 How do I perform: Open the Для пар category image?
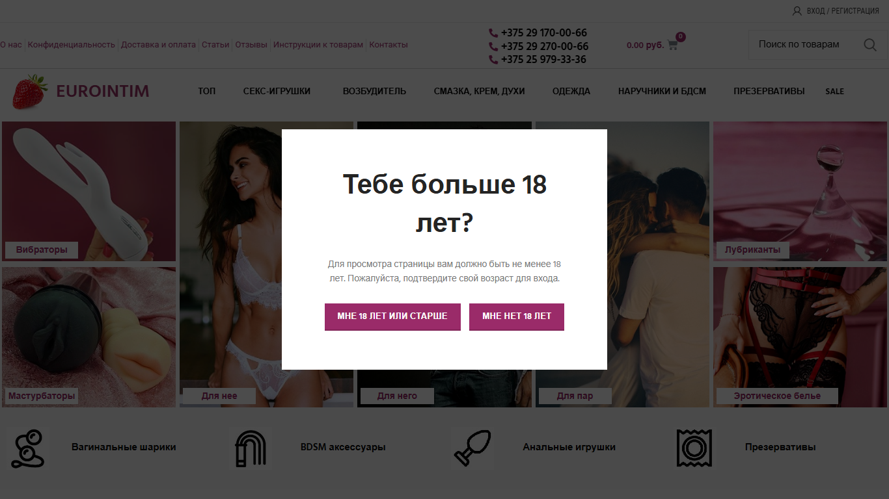pos(622,264)
